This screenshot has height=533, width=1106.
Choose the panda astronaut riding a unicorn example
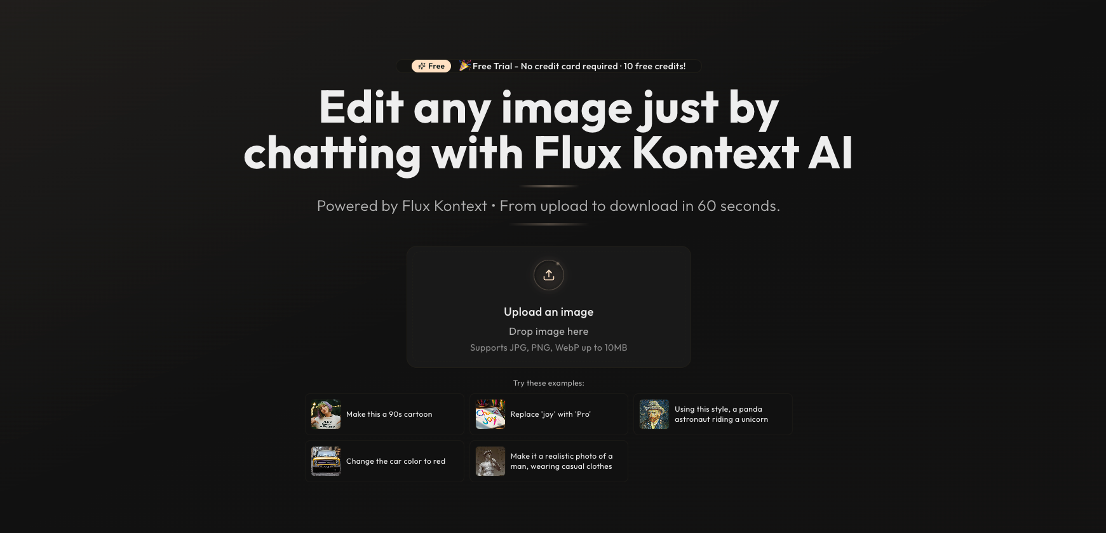pyautogui.click(x=713, y=414)
